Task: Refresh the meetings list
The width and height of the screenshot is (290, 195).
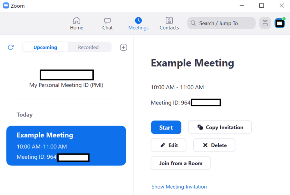Action: point(11,47)
